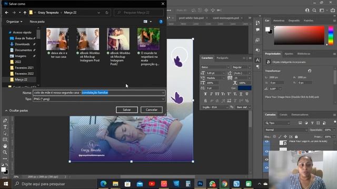Open the layer Tipo filter kind dropdown
Viewport: 337px width, 189px height.
click(x=277, y=123)
